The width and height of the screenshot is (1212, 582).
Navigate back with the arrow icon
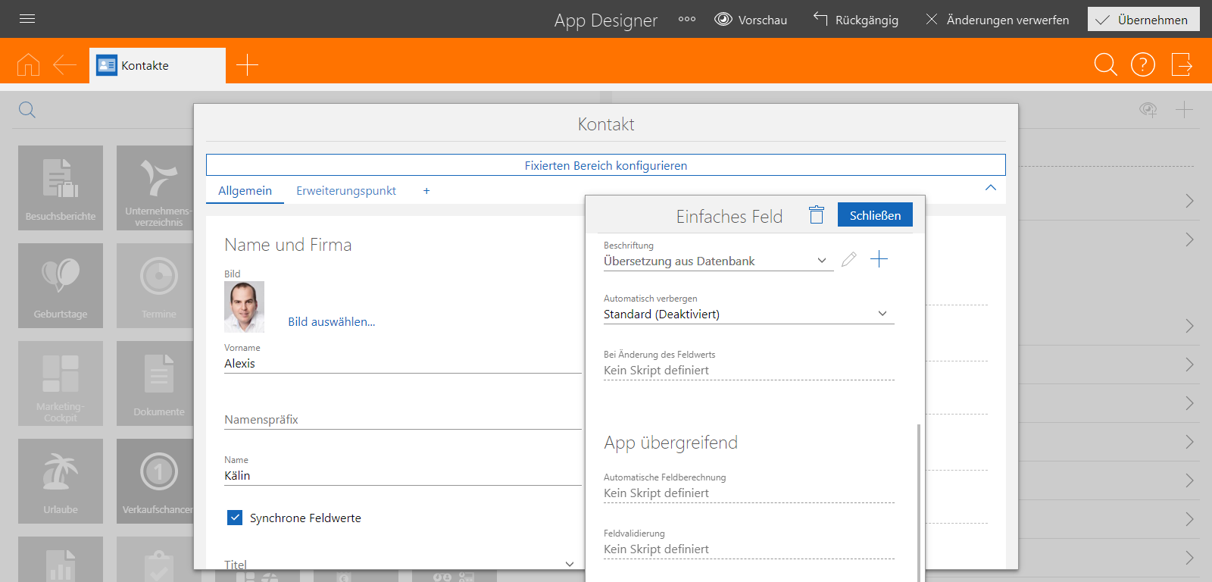[x=65, y=65]
